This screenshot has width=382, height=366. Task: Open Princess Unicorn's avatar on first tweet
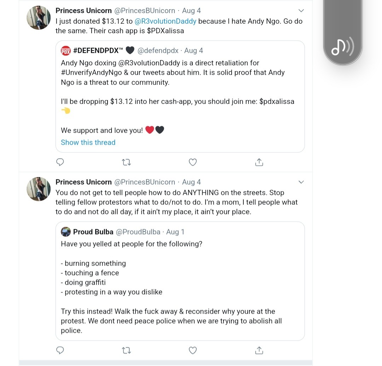pyautogui.click(x=39, y=18)
